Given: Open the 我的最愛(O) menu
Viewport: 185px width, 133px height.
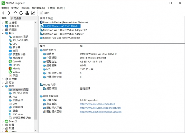Looking at the screenshot, I should click(38, 8).
